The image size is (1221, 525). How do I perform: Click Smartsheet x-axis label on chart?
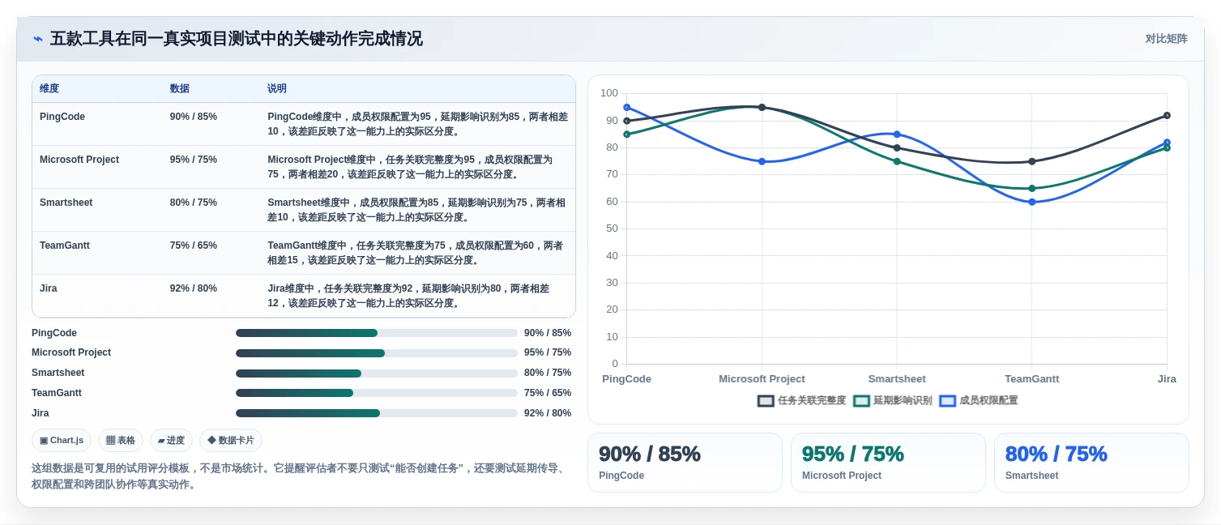point(897,379)
